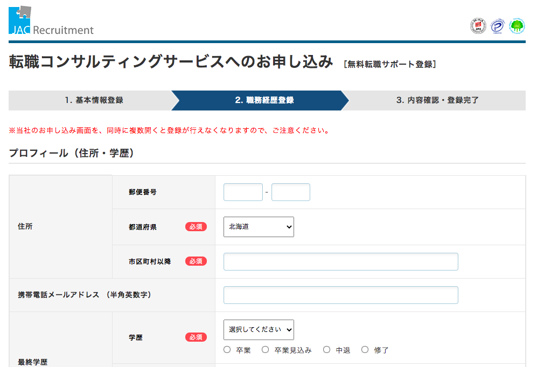
Task: Focus the second 郵便番号 input box
Action: [291, 192]
